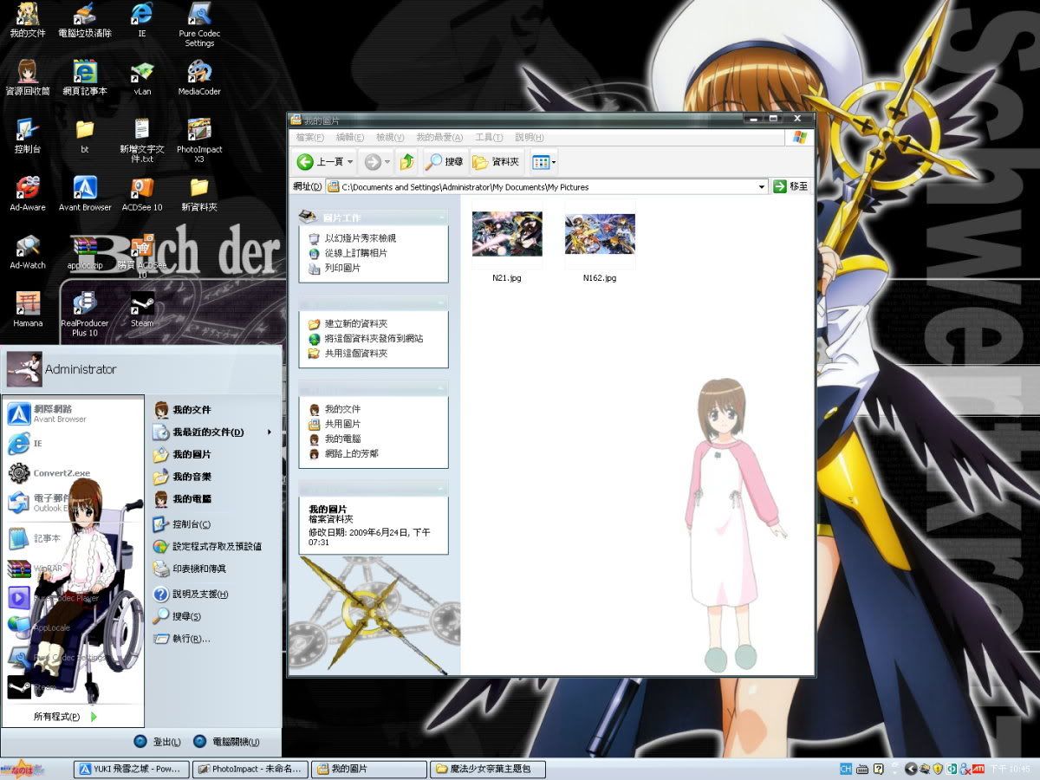
Task: Click the 登出 log off button
Action: coord(157,742)
